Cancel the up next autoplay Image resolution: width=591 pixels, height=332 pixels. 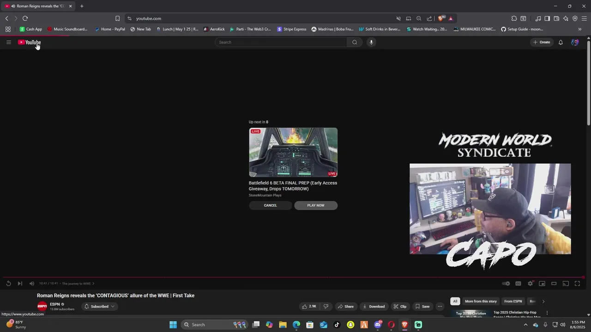[x=270, y=205]
